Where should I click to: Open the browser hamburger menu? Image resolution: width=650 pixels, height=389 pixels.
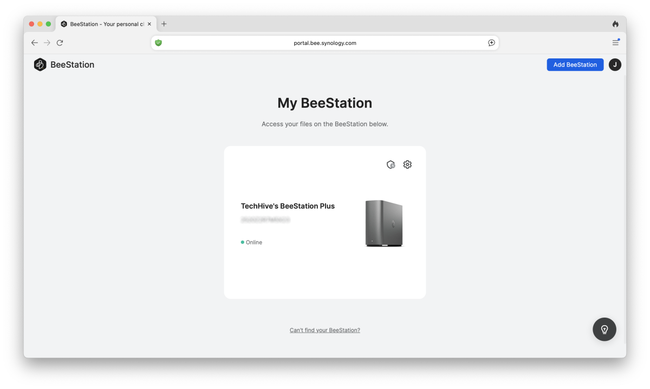coord(616,43)
